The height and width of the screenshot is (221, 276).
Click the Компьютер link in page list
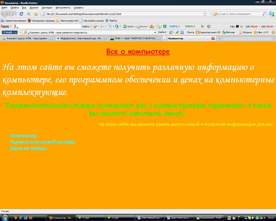point(23,136)
